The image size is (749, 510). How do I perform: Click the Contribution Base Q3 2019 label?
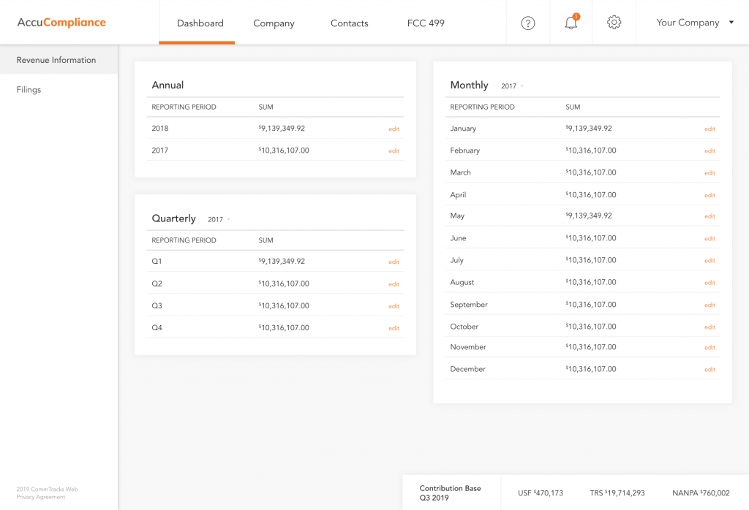(x=451, y=493)
